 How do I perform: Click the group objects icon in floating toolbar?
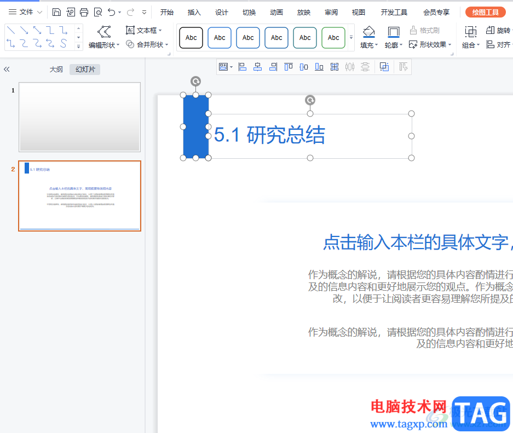pyautogui.click(x=335, y=67)
